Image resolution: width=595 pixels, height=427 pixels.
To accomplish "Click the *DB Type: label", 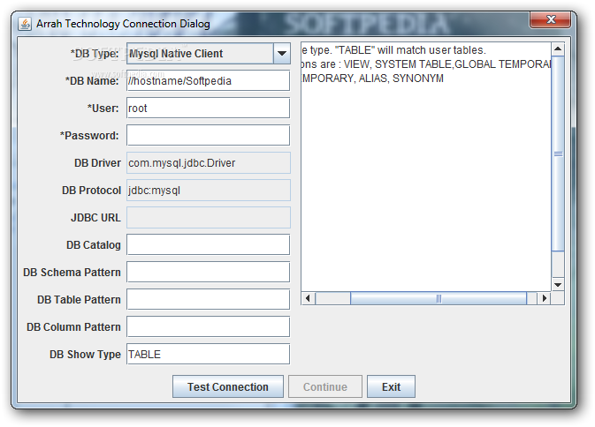I will pyautogui.click(x=95, y=54).
